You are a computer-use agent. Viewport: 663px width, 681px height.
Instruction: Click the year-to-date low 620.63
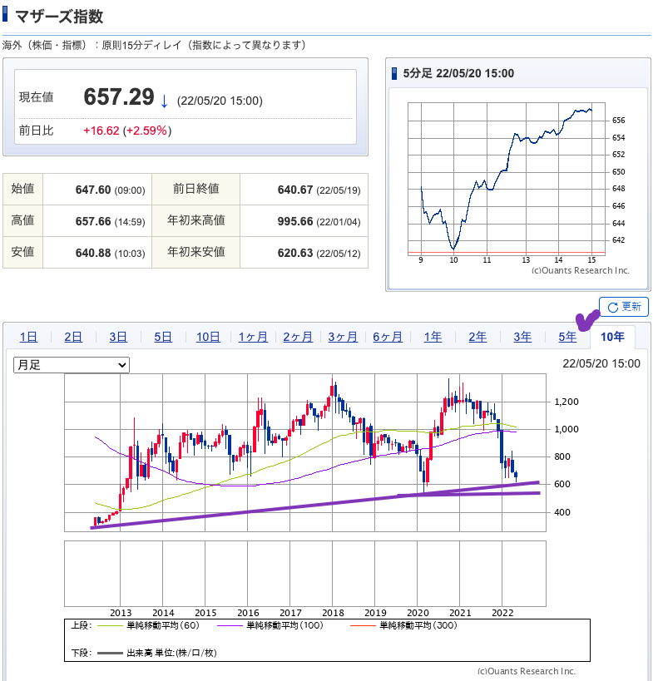[x=295, y=253]
